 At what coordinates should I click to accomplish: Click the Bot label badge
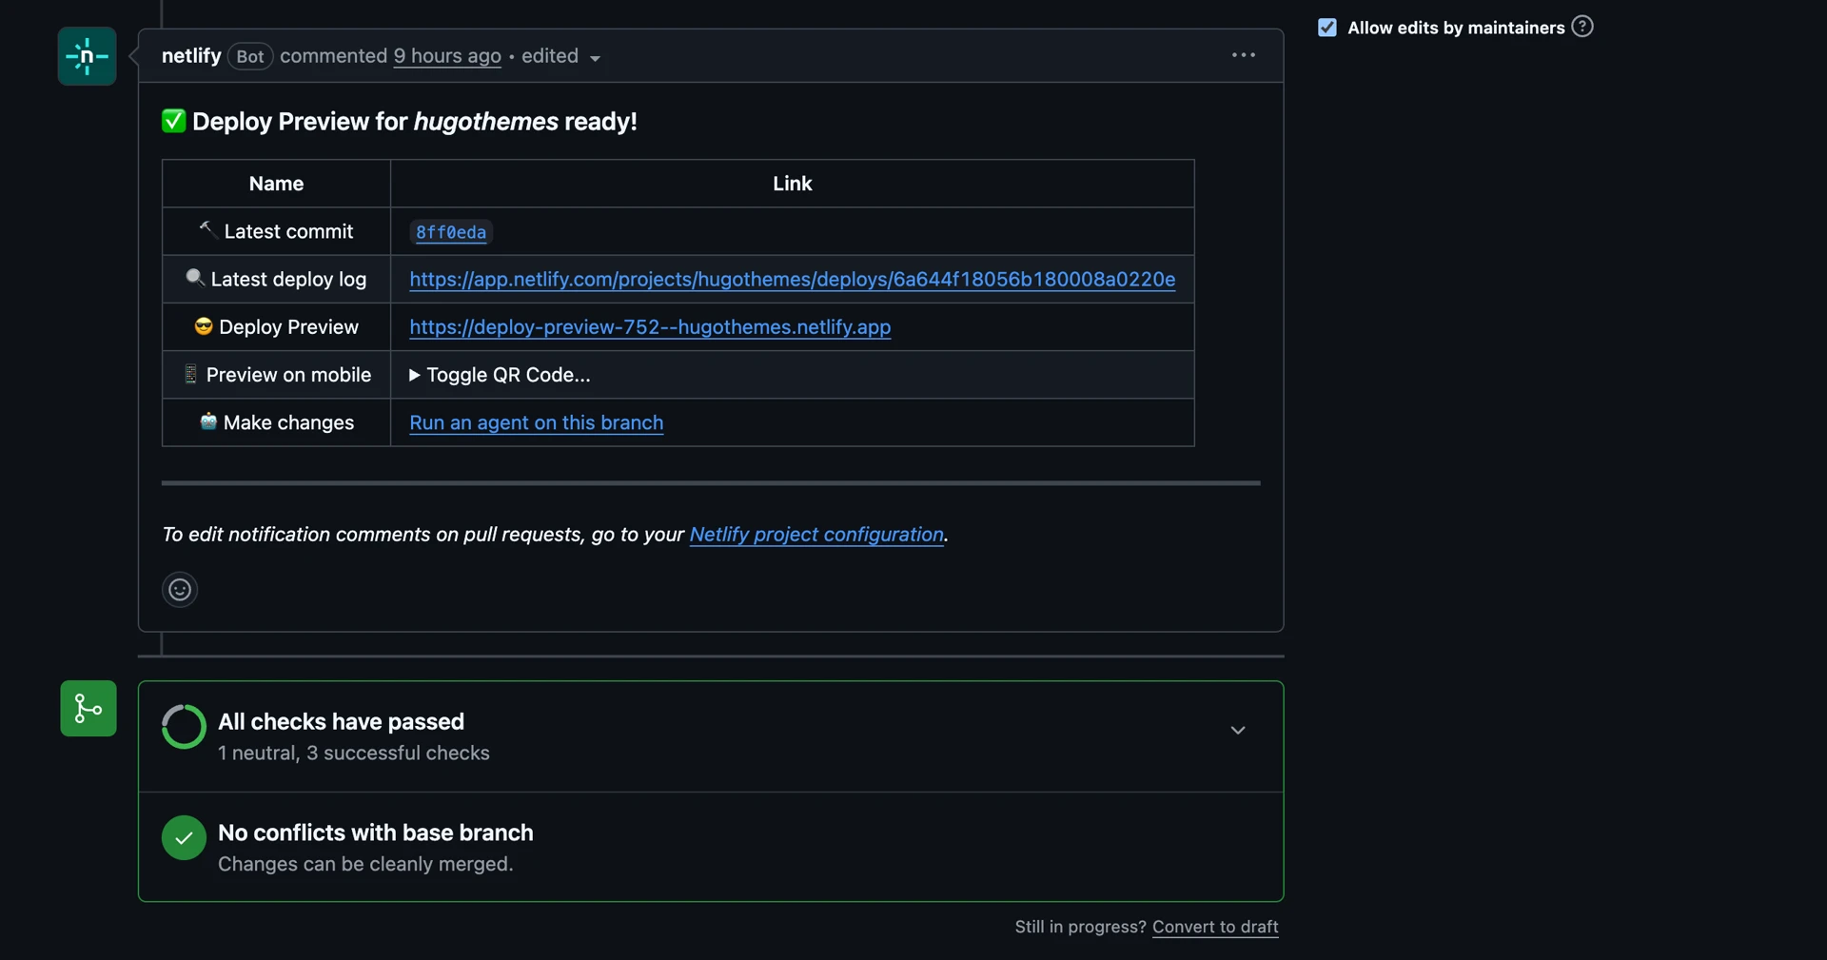click(250, 56)
